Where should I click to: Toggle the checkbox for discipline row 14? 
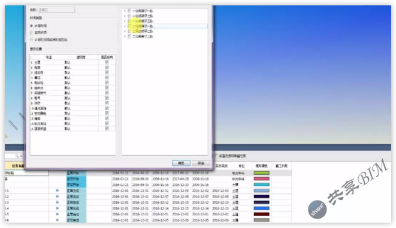tap(107, 129)
